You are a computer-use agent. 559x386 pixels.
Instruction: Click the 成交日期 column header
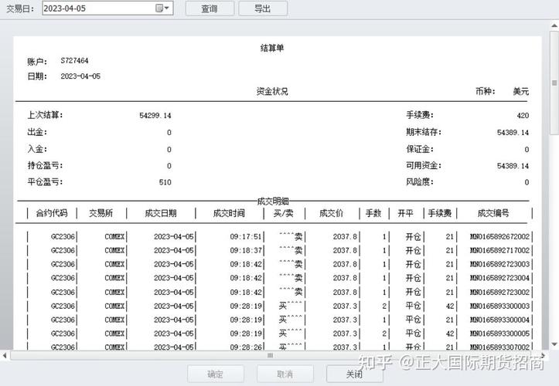pyautogui.click(x=161, y=214)
